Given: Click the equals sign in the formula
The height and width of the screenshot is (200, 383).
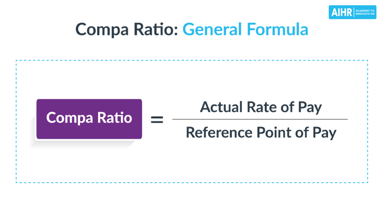Looking at the screenshot, I should click(x=157, y=120).
